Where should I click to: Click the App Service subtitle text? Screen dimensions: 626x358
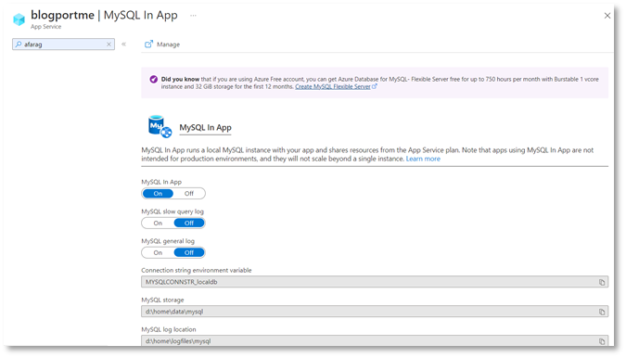46,27
